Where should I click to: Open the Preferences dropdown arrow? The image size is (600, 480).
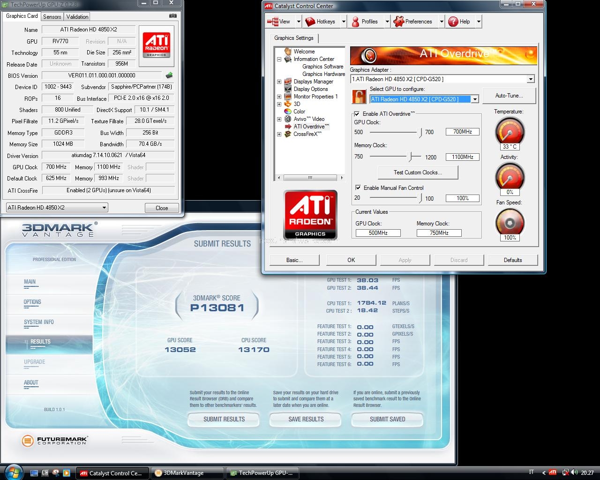(442, 22)
